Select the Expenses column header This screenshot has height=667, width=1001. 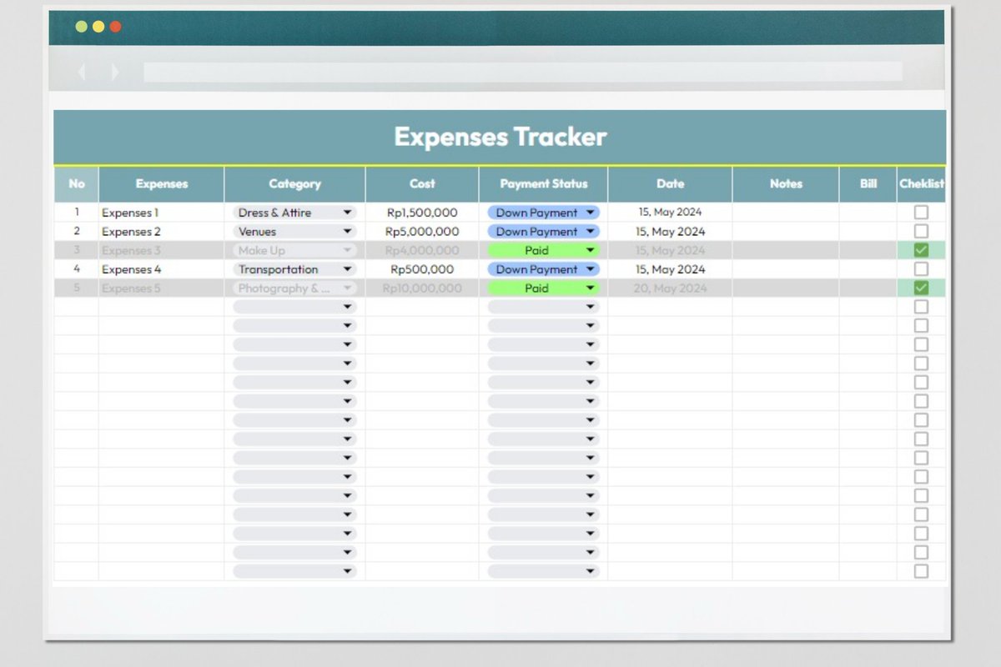(x=162, y=184)
